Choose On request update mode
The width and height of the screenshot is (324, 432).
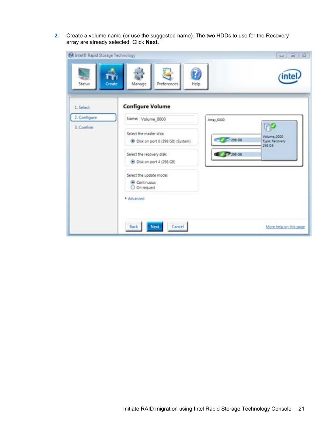click(133, 187)
